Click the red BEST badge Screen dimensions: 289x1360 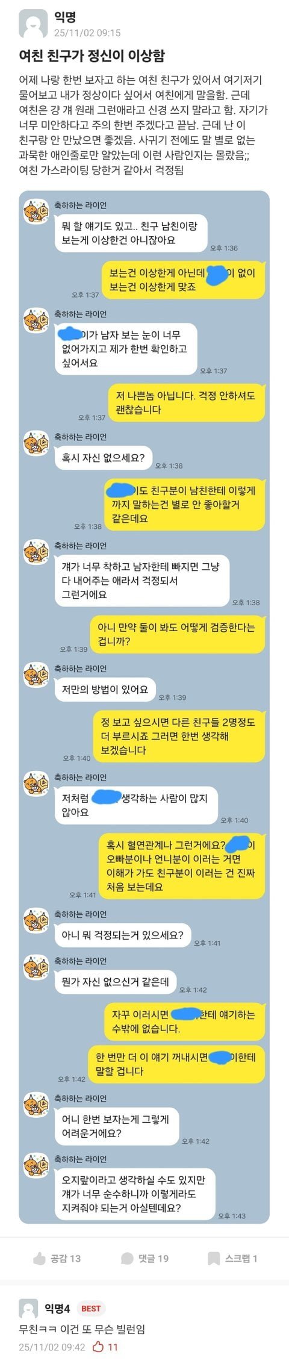pos(91,1308)
